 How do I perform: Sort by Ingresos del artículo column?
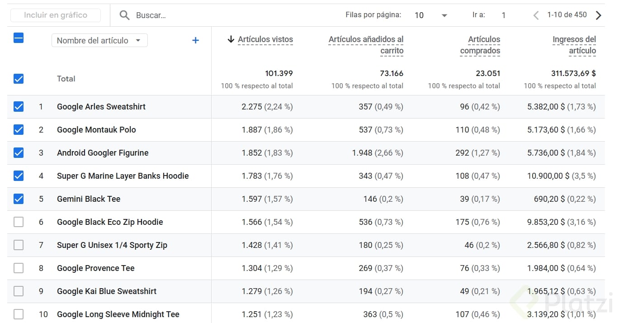(x=574, y=45)
